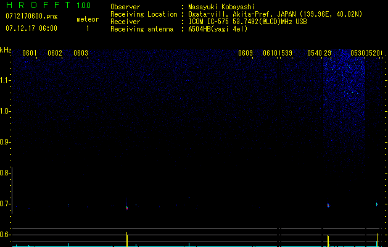Click the 0603 time marker

[81, 53]
